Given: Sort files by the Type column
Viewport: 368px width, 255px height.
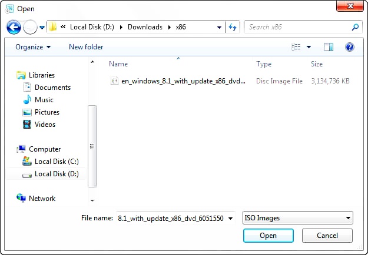Looking at the screenshot, I should pyautogui.click(x=264, y=64).
